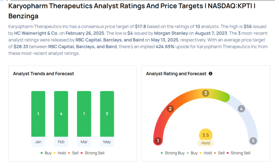Image resolution: width=275 pixels, height=164 pixels.
Task: Click gauge marker number 3
Action: point(205,93)
